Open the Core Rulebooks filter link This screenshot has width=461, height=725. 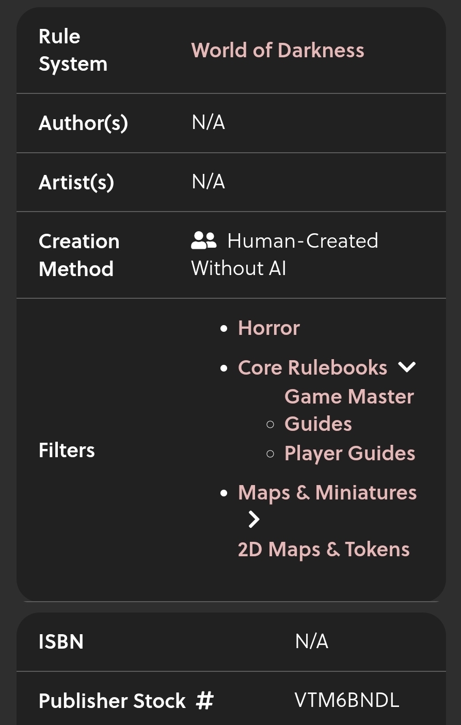tap(312, 367)
